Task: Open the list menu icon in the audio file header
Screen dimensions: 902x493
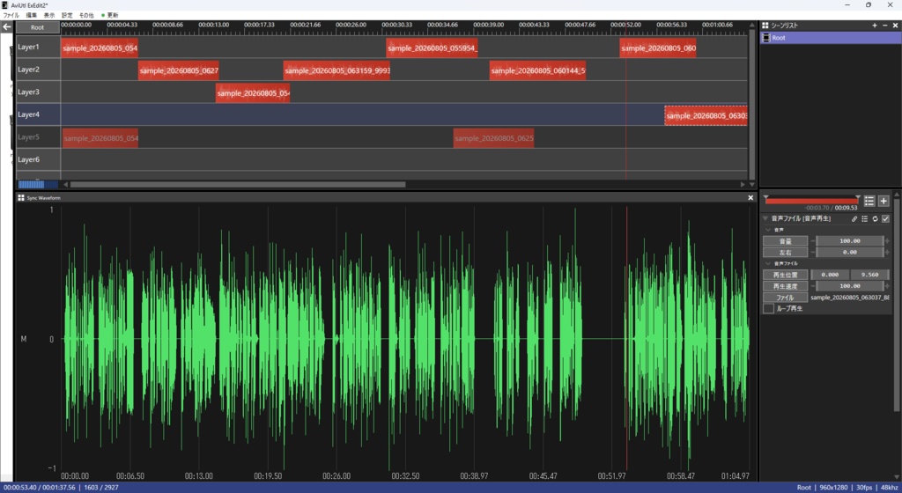Action: coord(865,218)
